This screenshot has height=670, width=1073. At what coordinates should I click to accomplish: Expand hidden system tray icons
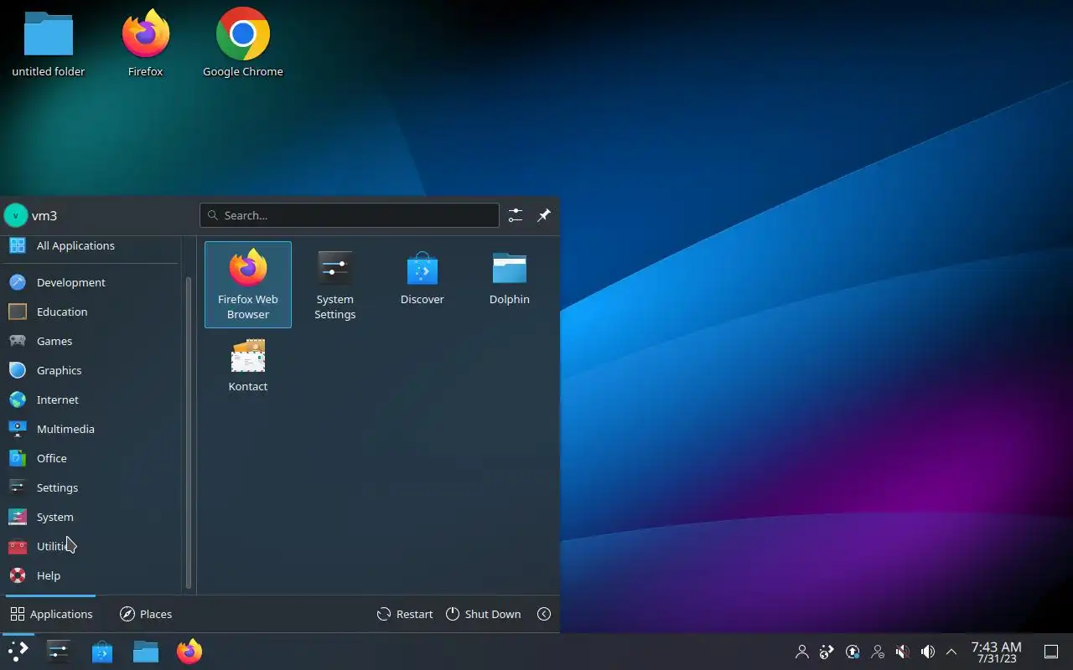tap(951, 652)
